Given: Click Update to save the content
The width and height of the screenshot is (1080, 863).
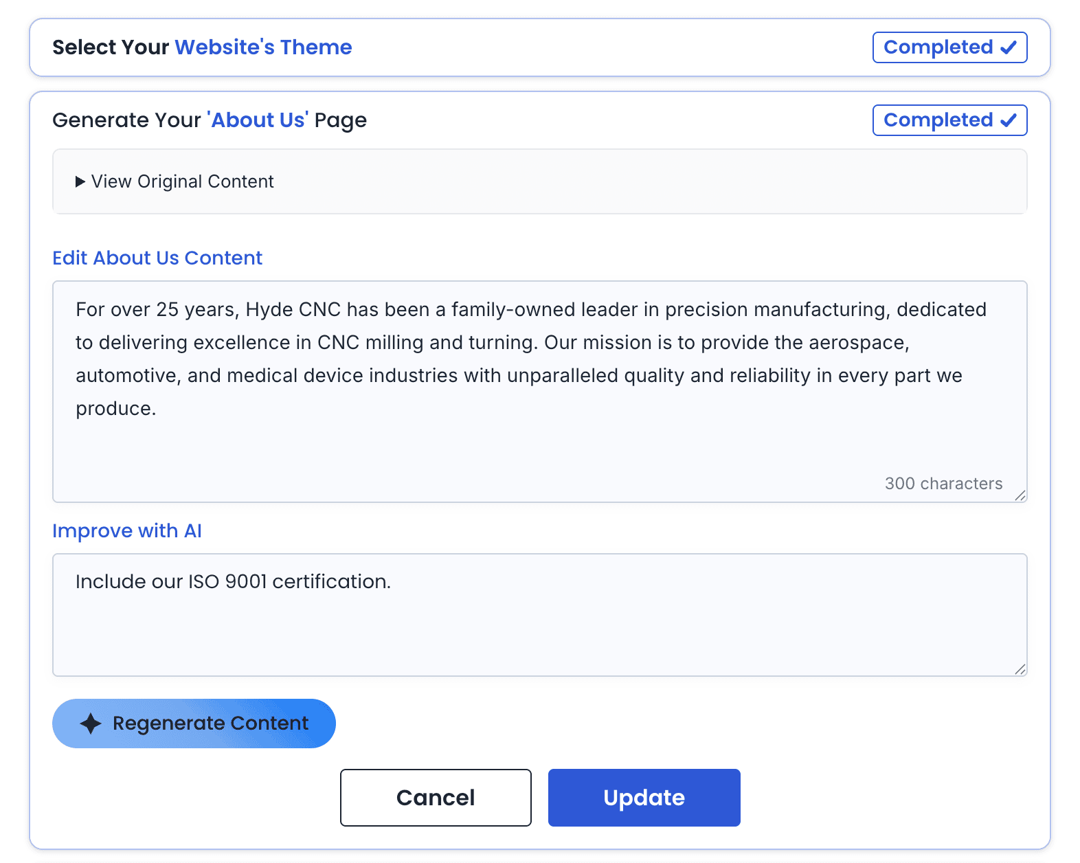Looking at the screenshot, I should tap(644, 798).
